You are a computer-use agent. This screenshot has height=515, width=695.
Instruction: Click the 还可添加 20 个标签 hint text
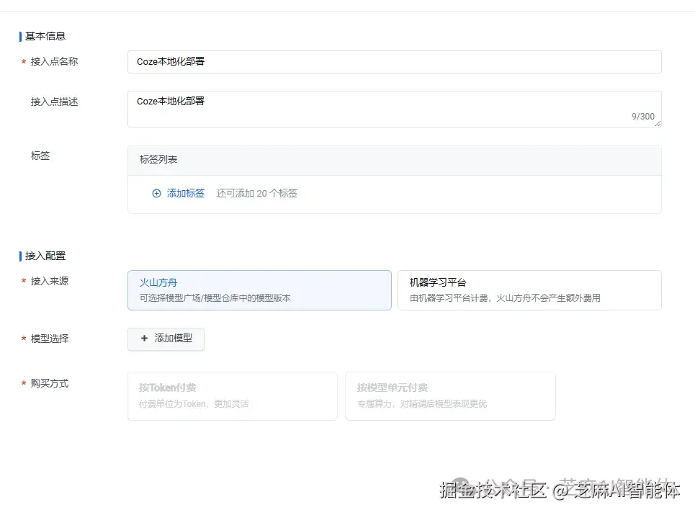[x=256, y=193]
